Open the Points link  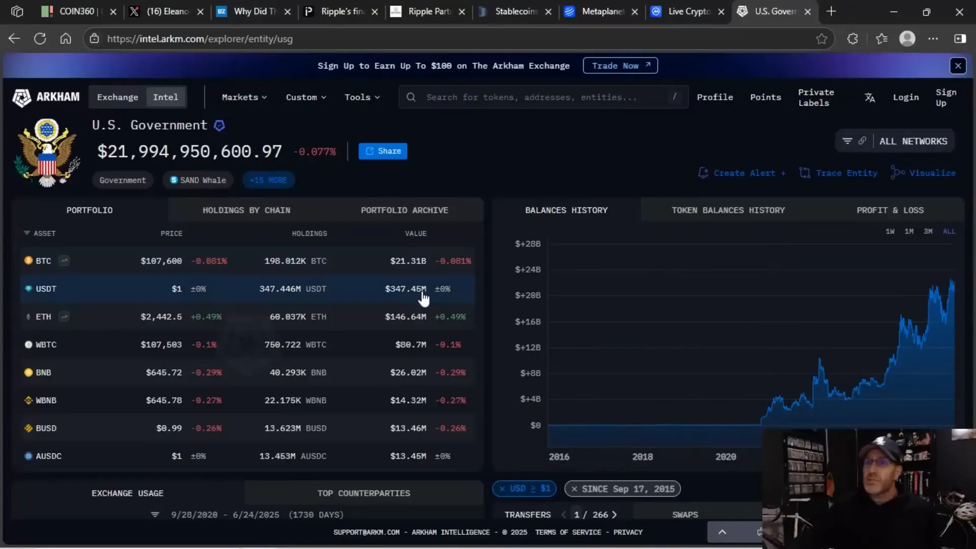coord(766,97)
